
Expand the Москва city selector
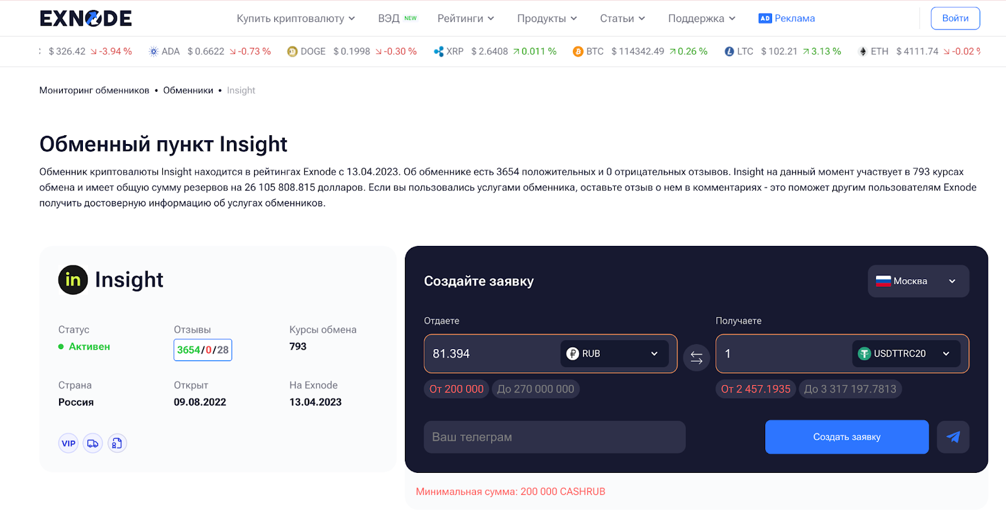(918, 281)
